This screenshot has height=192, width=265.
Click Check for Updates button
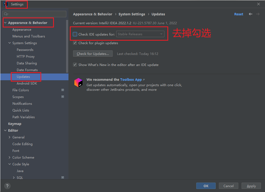(93, 54)
